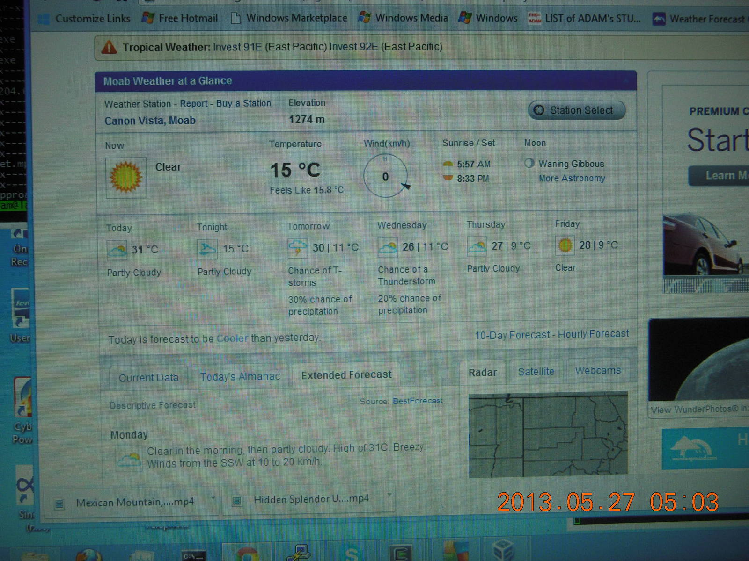The width and height of the screenshot is (749, 561).
Task: Open the Hourly Forecast link
Action: click(x=593, y=334)
